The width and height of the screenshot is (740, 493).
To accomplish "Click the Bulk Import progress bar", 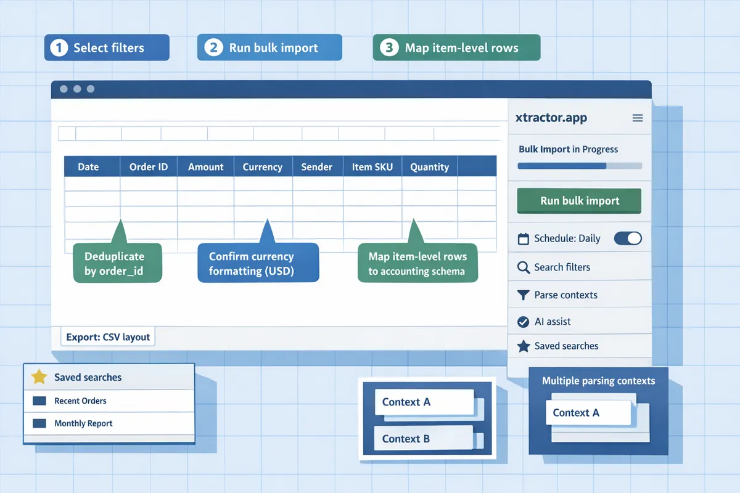I will pyautogui.click(x=580, y=166).
